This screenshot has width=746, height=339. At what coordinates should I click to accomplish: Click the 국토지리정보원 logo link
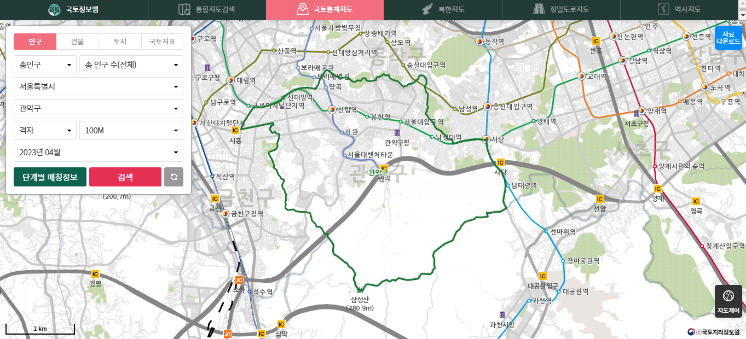point(714,332)
